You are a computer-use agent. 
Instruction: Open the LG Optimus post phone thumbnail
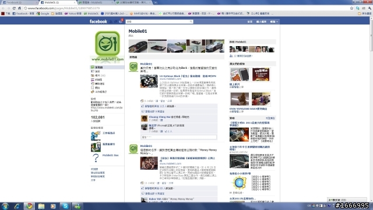(149, 81)
